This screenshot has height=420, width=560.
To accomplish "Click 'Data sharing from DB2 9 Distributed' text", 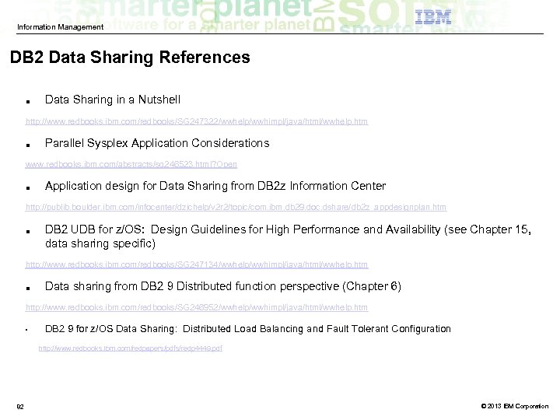I will [223, 286].
